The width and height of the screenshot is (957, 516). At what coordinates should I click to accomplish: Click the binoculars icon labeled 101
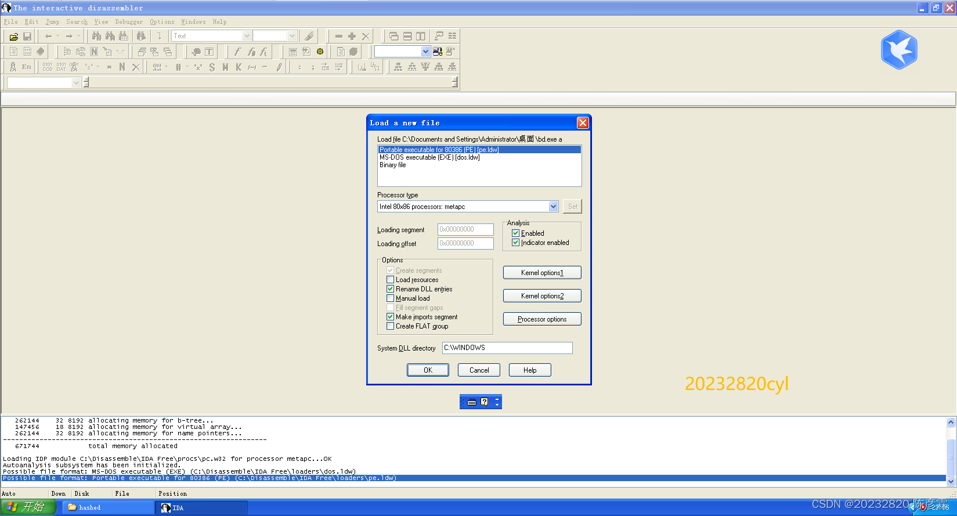[x=123, y=36]
